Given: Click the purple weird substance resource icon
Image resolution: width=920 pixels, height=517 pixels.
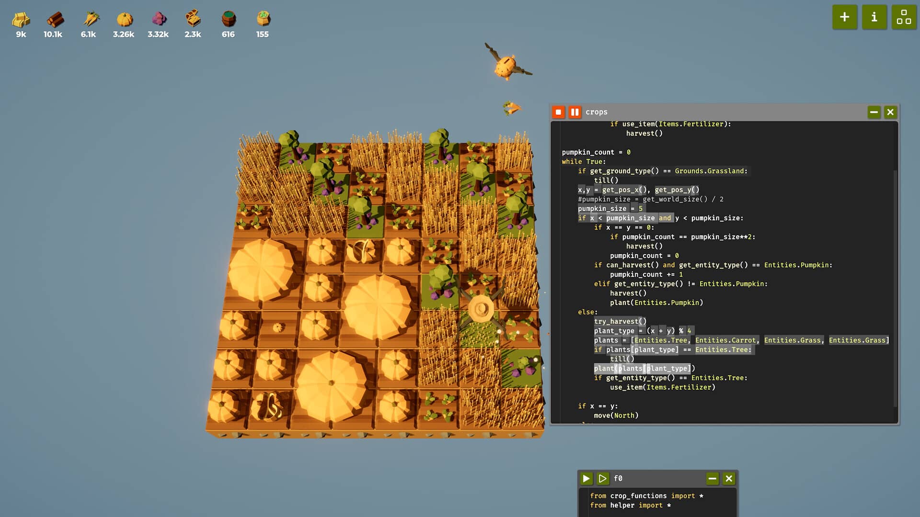Looking at the screenshot, I should pos(158,18).
